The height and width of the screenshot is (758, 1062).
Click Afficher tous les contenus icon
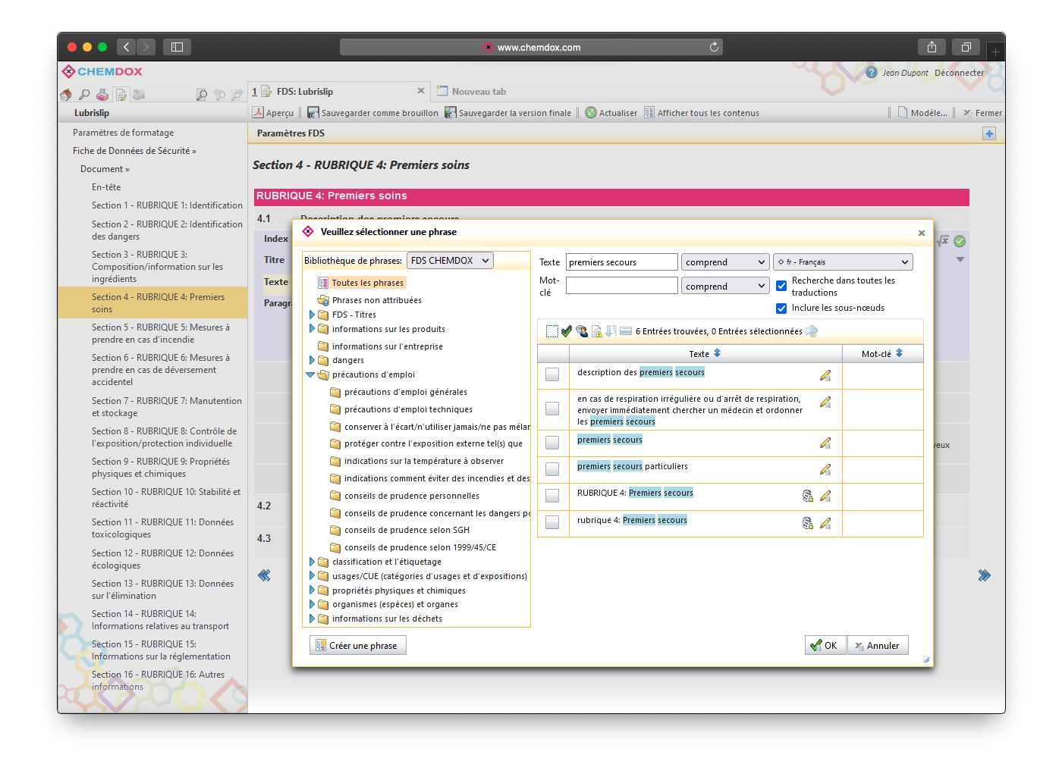click(x=649, y=112)
